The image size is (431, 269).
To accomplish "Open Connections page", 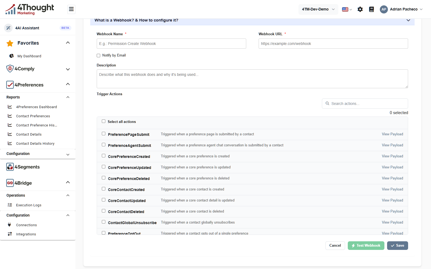I will [x=26, y=225].
